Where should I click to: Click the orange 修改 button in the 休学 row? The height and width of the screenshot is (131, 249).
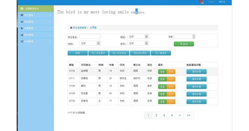tap(171, 72)
